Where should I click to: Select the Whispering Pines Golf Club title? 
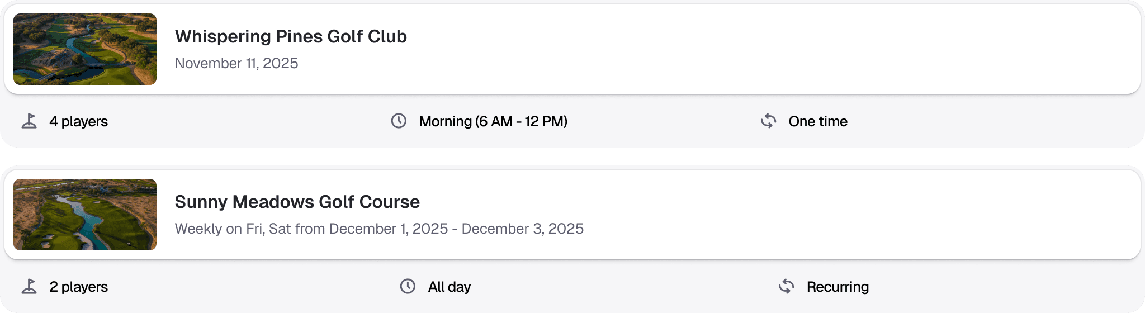click(291, 36)
